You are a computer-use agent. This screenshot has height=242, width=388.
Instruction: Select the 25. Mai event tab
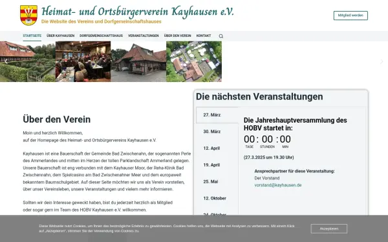tap(217, 181)
